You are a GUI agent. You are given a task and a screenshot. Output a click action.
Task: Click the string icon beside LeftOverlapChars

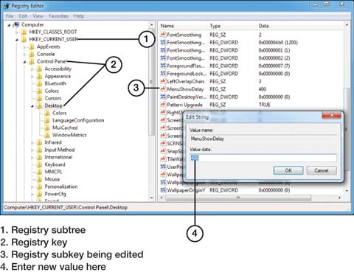163,81
